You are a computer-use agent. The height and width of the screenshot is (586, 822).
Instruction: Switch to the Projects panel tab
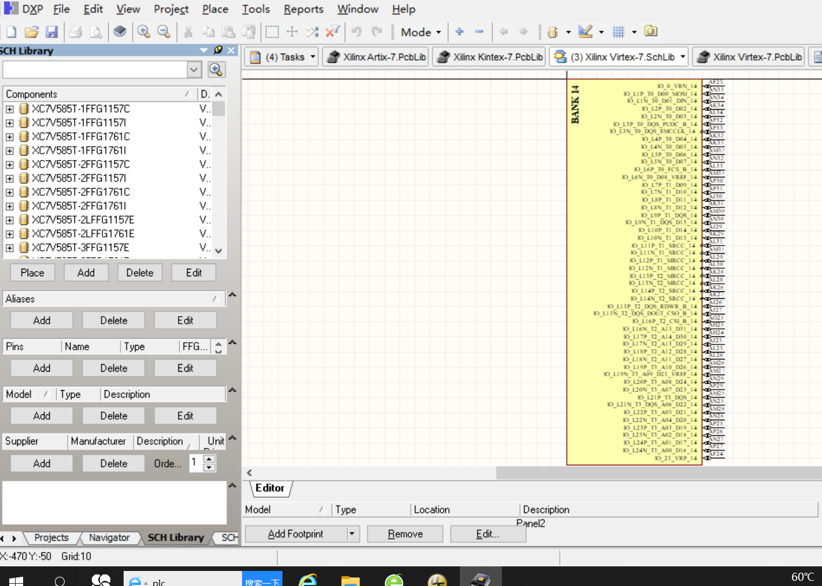pos(51,537)
